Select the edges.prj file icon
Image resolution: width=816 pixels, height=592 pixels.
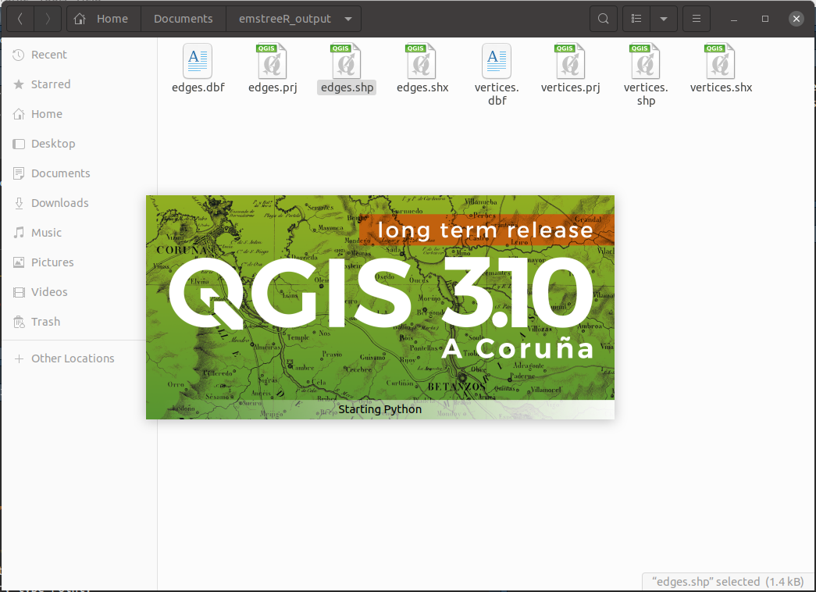click(273, 61)
